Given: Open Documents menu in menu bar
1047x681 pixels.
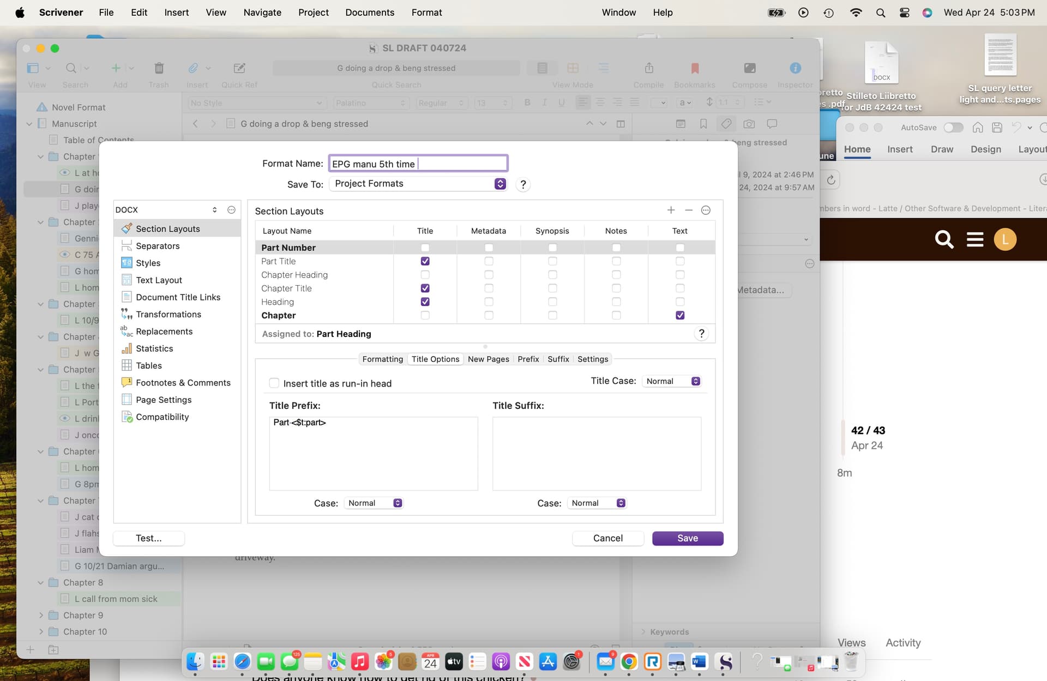Looking at the screenshot, I should (x=369, y=13).
